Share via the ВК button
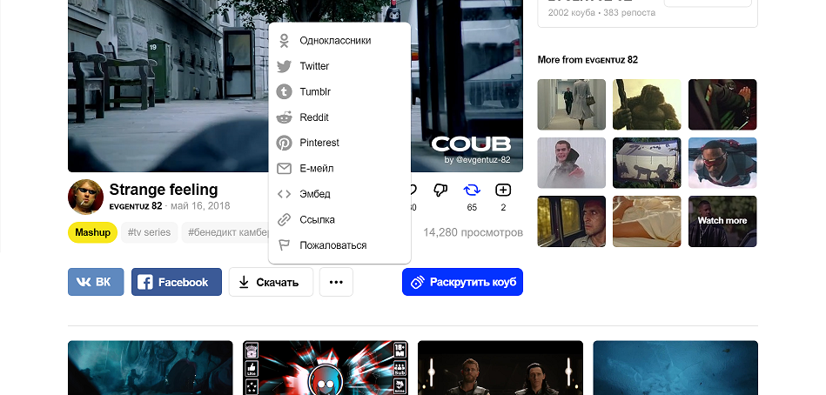The height and width of the screenshot is (395, 826). (96, 282)
